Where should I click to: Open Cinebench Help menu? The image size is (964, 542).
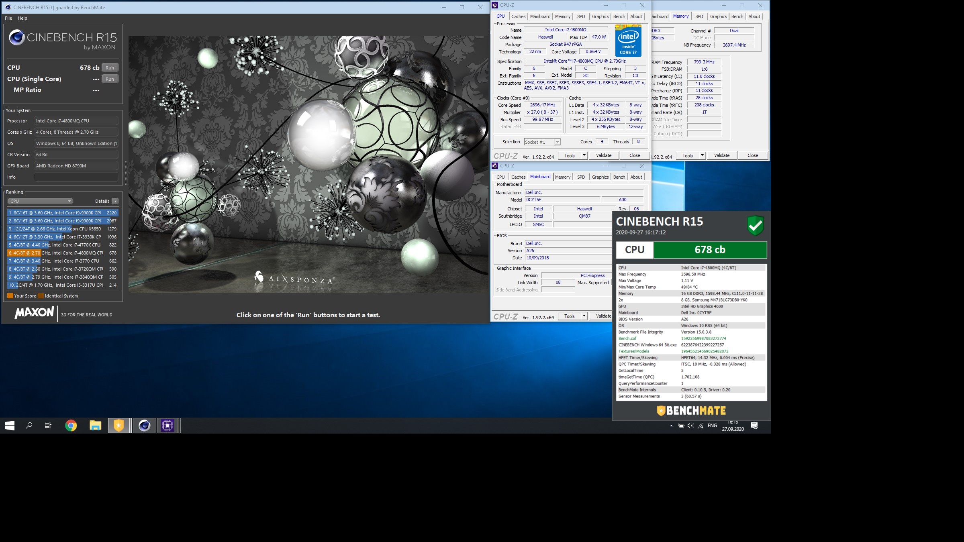click(22, 18)
